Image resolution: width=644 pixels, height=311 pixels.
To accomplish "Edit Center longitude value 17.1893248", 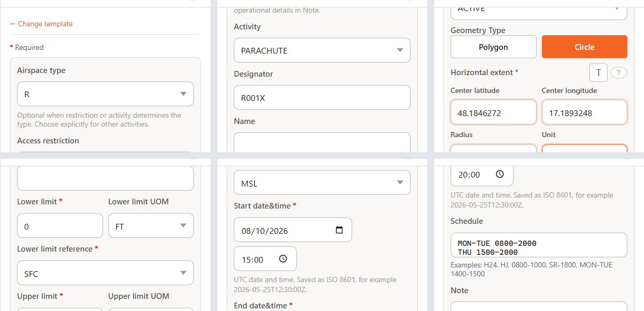I will [x=585, y=112].
